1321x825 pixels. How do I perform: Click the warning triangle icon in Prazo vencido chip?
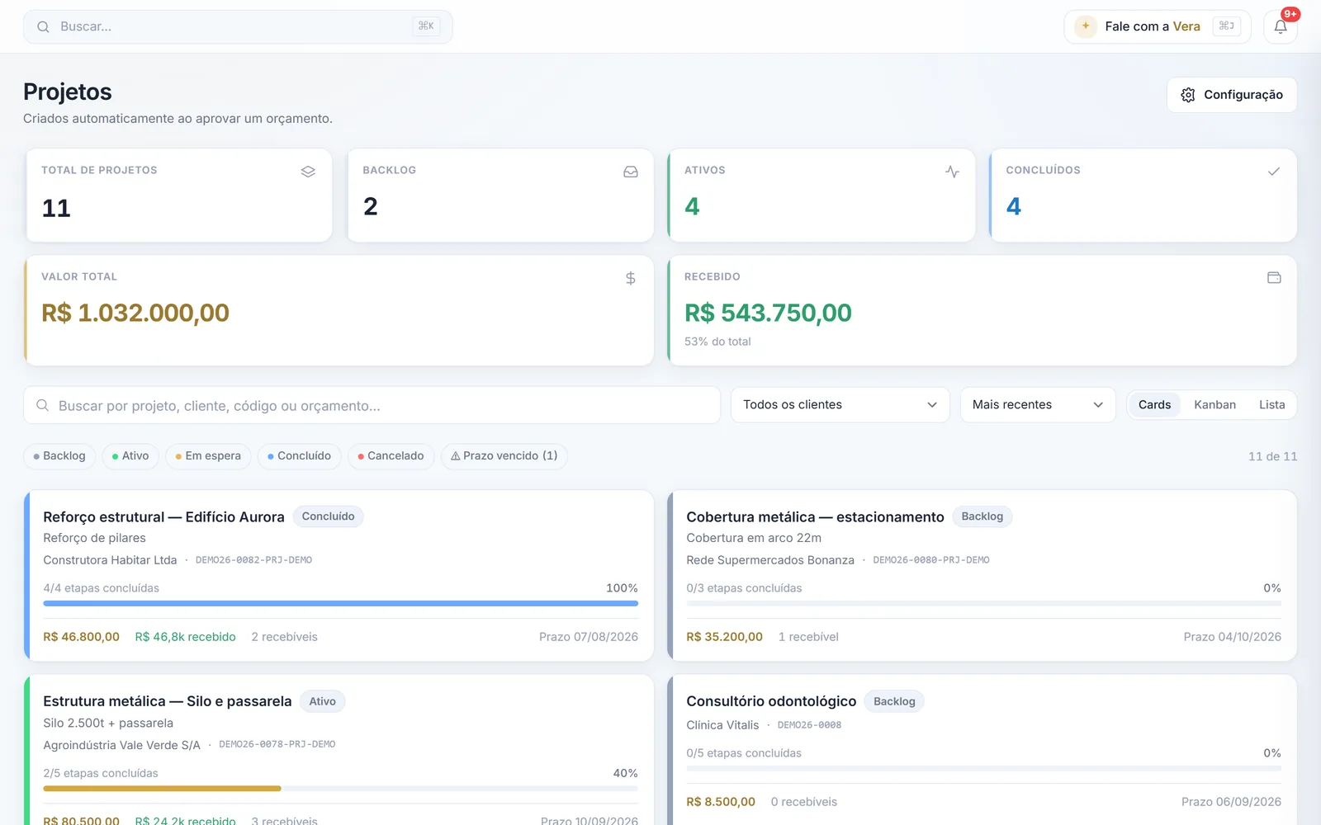pos(455,456)
